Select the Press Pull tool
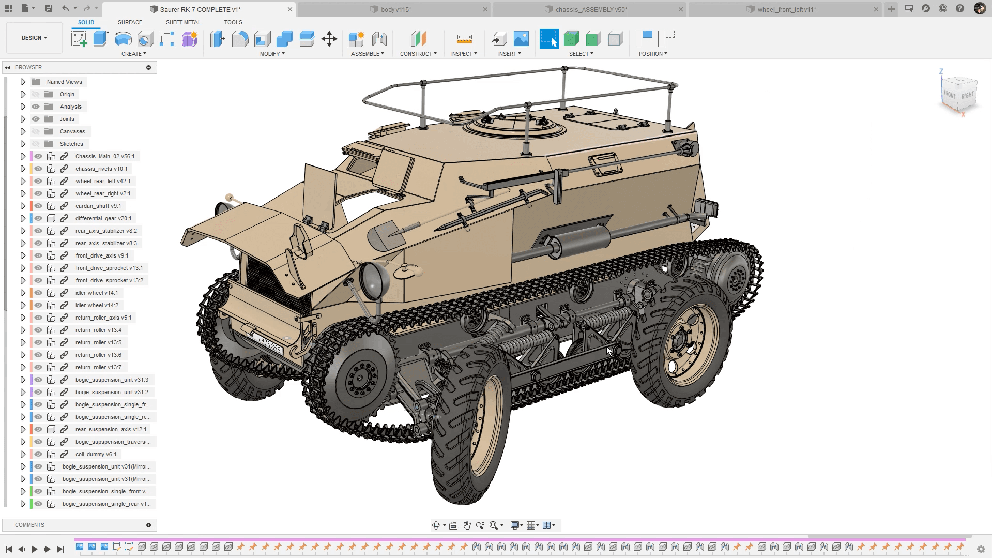992x558 pixels. [x=218, y=39]
